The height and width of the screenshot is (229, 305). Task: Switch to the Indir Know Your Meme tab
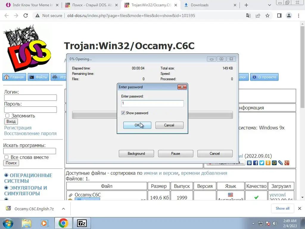coord(32,5)
